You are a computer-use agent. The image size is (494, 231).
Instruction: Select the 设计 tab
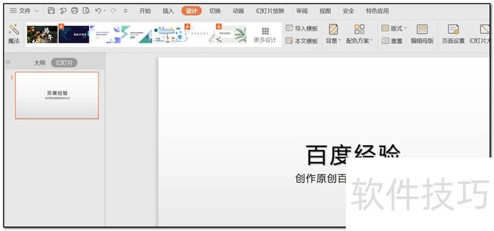(191, 11)
